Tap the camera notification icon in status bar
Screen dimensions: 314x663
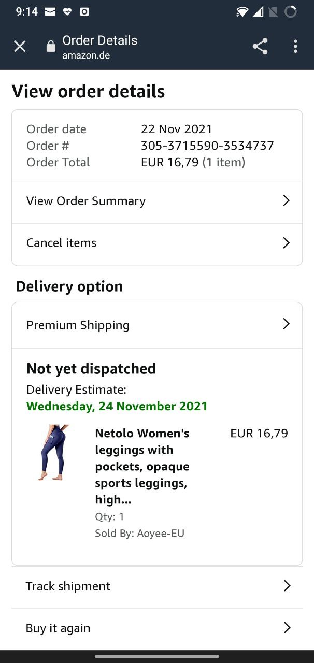click(84, 11)
